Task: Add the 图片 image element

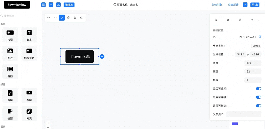Action: click(10, 53)
